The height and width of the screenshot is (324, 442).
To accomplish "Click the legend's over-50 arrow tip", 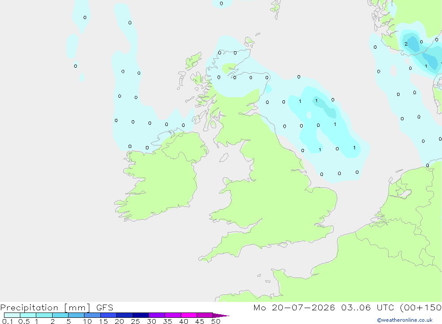I will [x=221, y=315].
